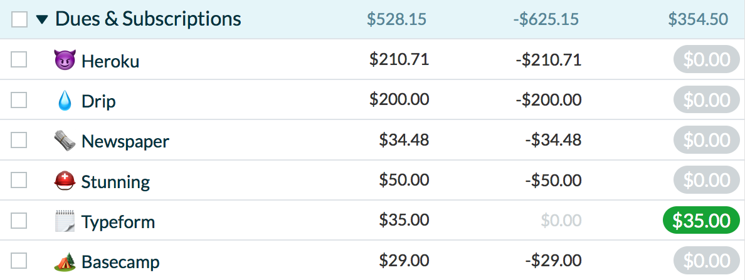Click the Stunning category label
745x280 pixels.
tap(115, 182)
